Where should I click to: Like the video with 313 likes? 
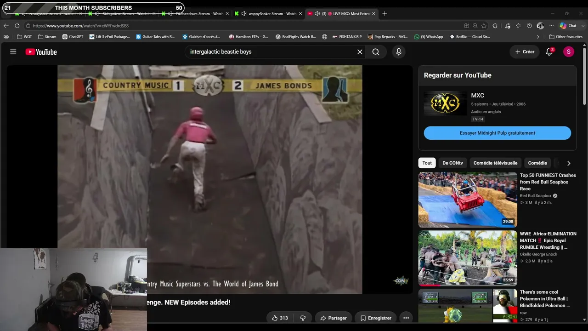pos(280,318)
